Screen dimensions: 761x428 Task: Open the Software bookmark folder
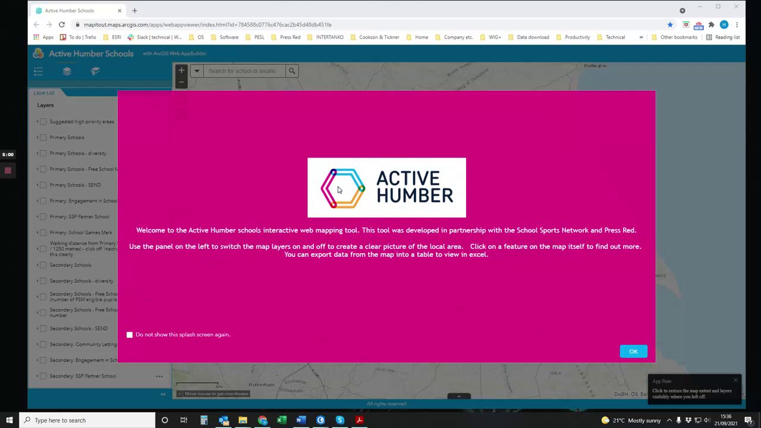tap(224, 37)
